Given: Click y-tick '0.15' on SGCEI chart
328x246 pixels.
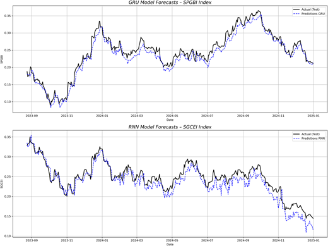Looking at the screenshot, I should point(8,216).
